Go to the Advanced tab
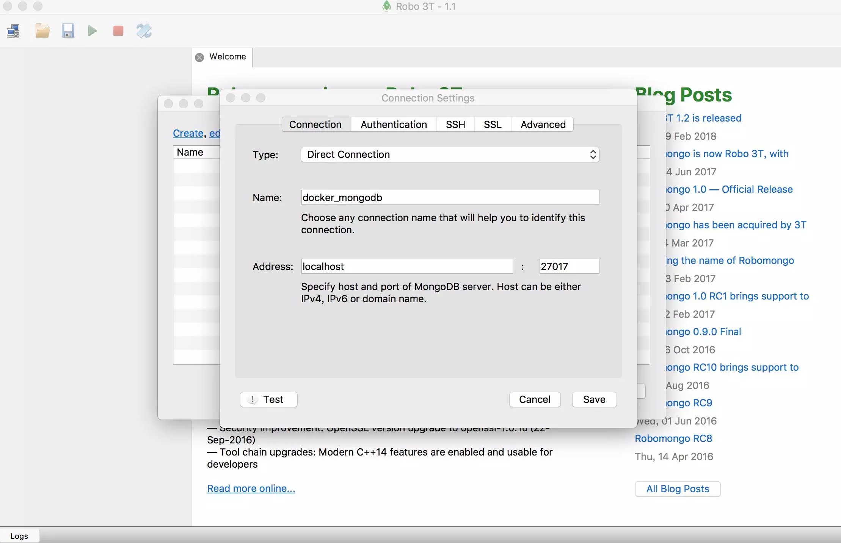This screenshot has width=841, height=543. [x=543, y=125]
